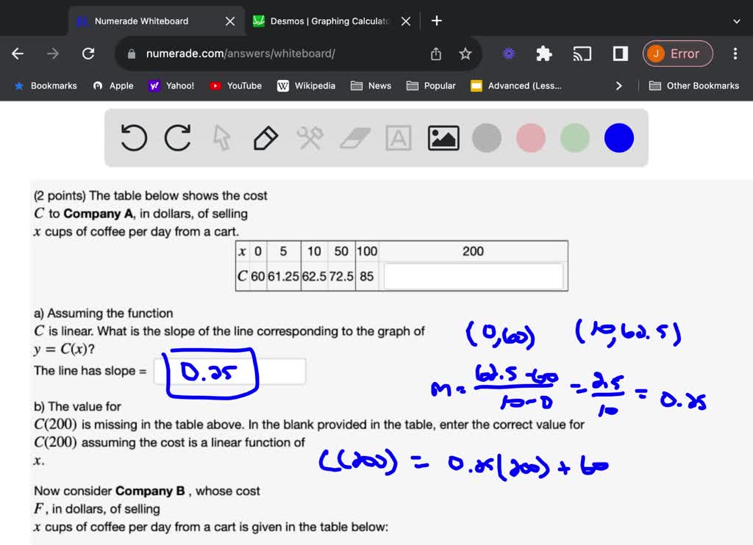Pick the blue pen color swatch

tap(618, 137)
